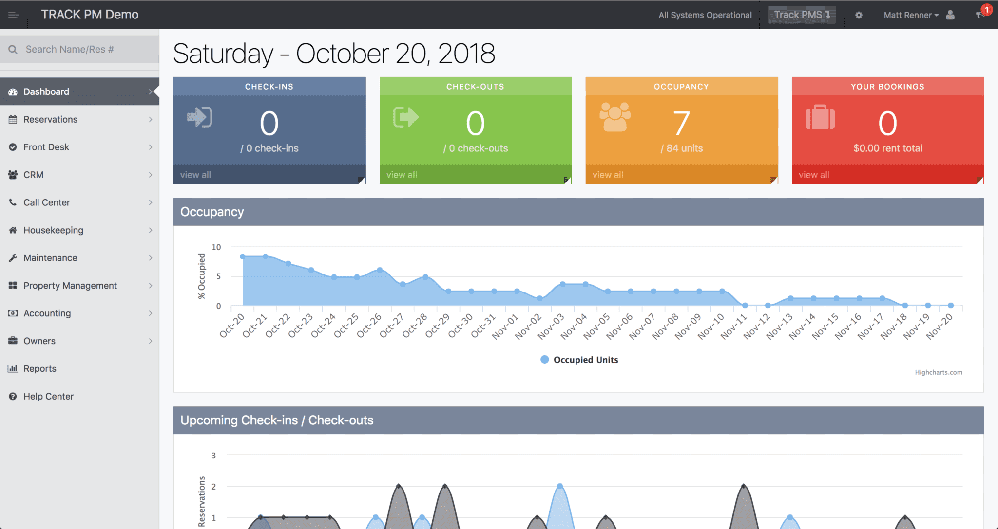Open the Highcharts.com credit link

(938, 372)
